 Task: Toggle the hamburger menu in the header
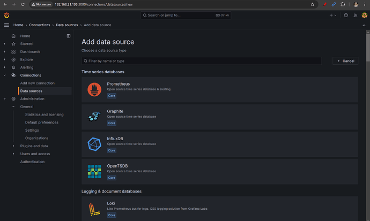[6, 25]
